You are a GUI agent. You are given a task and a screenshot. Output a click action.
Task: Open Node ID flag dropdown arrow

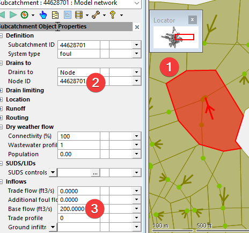tap(136, 81)
